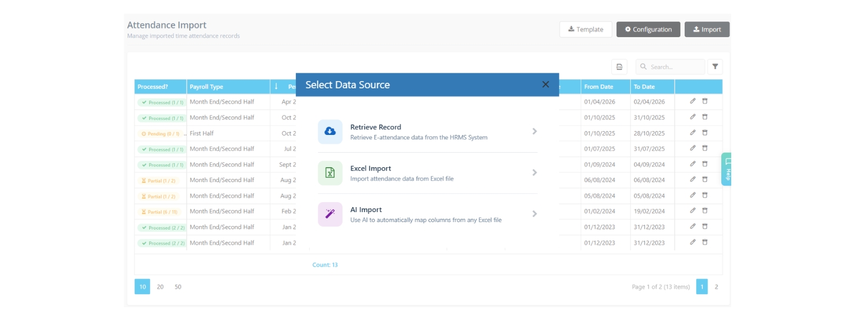This screenshot has height=321, width=855.
Task: Edit the record with To Date 05/08/2024
Action: coord(692,195)
